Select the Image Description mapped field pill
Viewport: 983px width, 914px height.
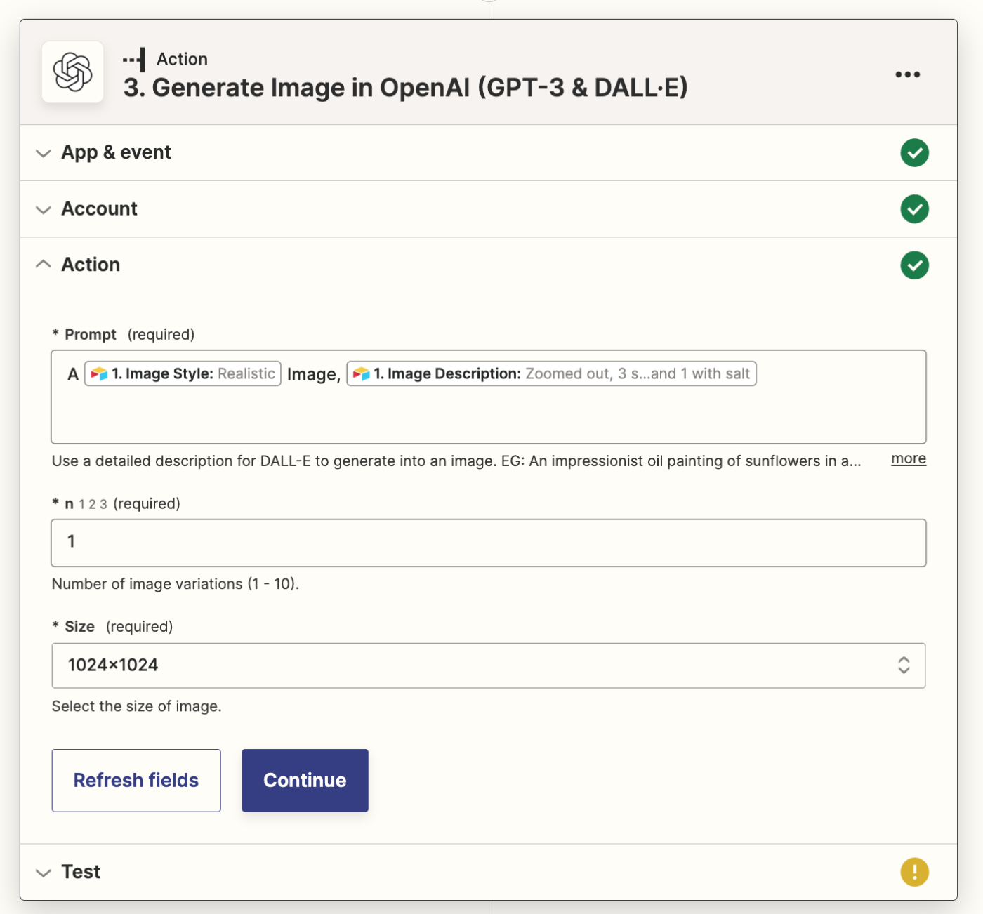click(x=551, y=374)
